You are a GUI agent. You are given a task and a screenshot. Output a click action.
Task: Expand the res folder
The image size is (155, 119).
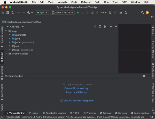click(9, 46)
